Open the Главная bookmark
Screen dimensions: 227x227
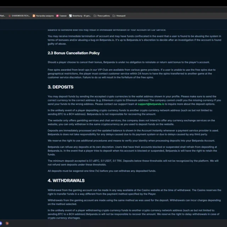tap(61, 16)
